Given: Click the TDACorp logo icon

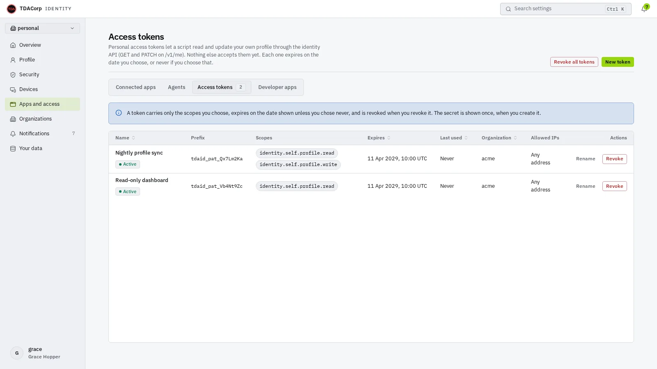Looking at the screenshot, I should tap(11, 9).
